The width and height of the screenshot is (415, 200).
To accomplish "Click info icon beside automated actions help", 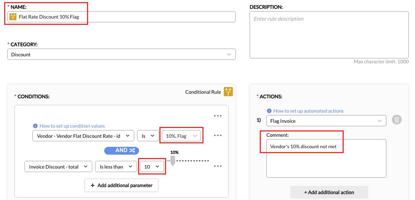I will (269, 111).
